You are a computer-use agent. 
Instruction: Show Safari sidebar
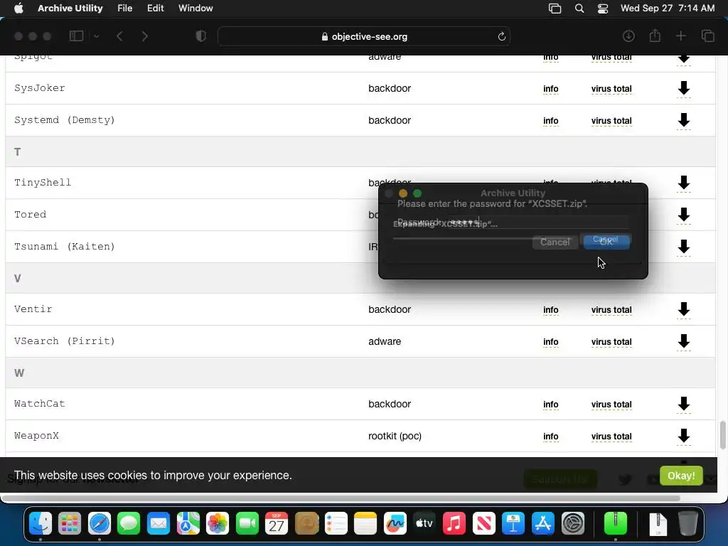click(x=76, y=36)
